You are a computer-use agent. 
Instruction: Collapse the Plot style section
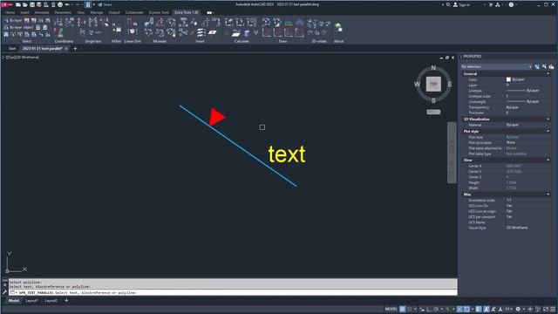548,131
